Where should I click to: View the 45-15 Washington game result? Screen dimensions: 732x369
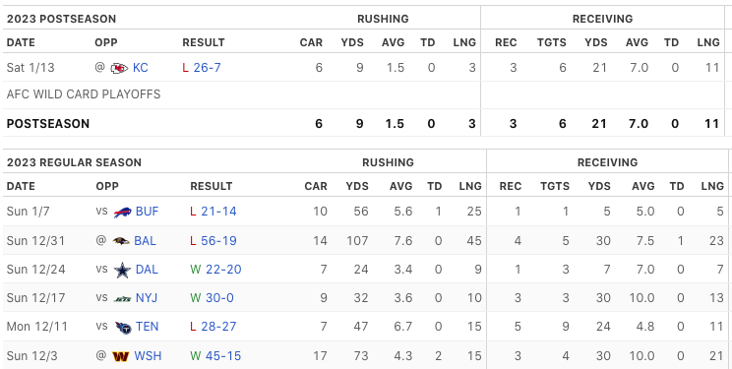223,356
